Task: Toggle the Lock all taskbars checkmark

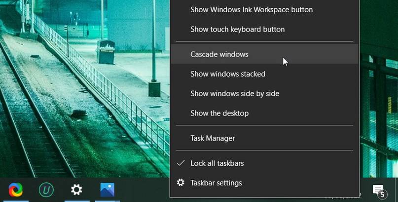Action: click(x=181, y=163)
